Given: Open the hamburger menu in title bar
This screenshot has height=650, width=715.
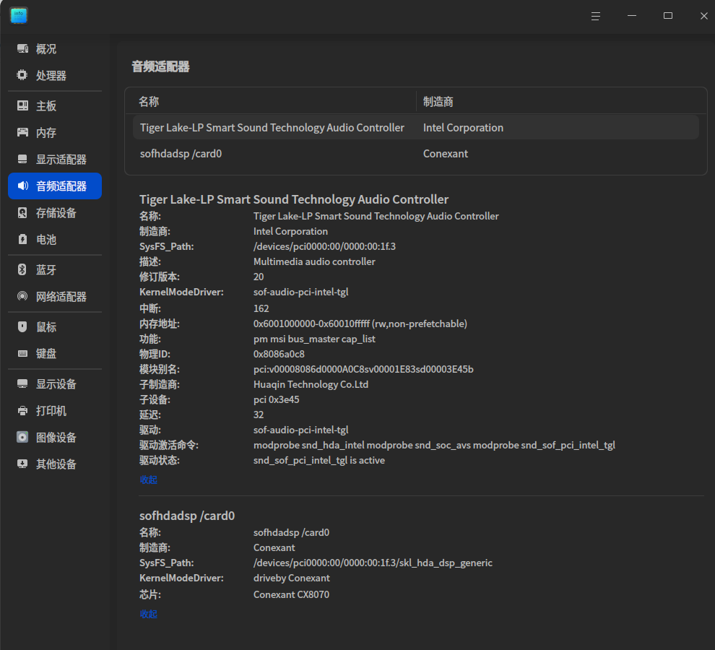Looking at the screenshot, I should (x=596, y=16).
